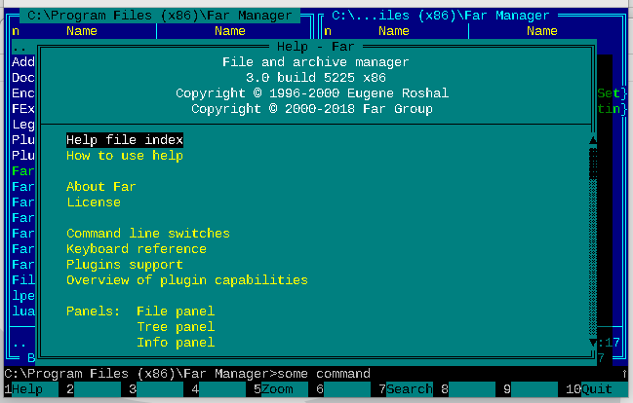Click the 1 Help function key
The width and height of the screenshot is (633, 403).
point(31,389)
